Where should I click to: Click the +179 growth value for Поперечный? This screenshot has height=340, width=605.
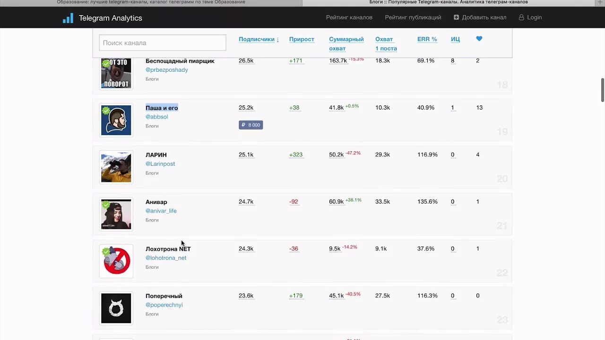pyautogui.click(x=296, y=296)
